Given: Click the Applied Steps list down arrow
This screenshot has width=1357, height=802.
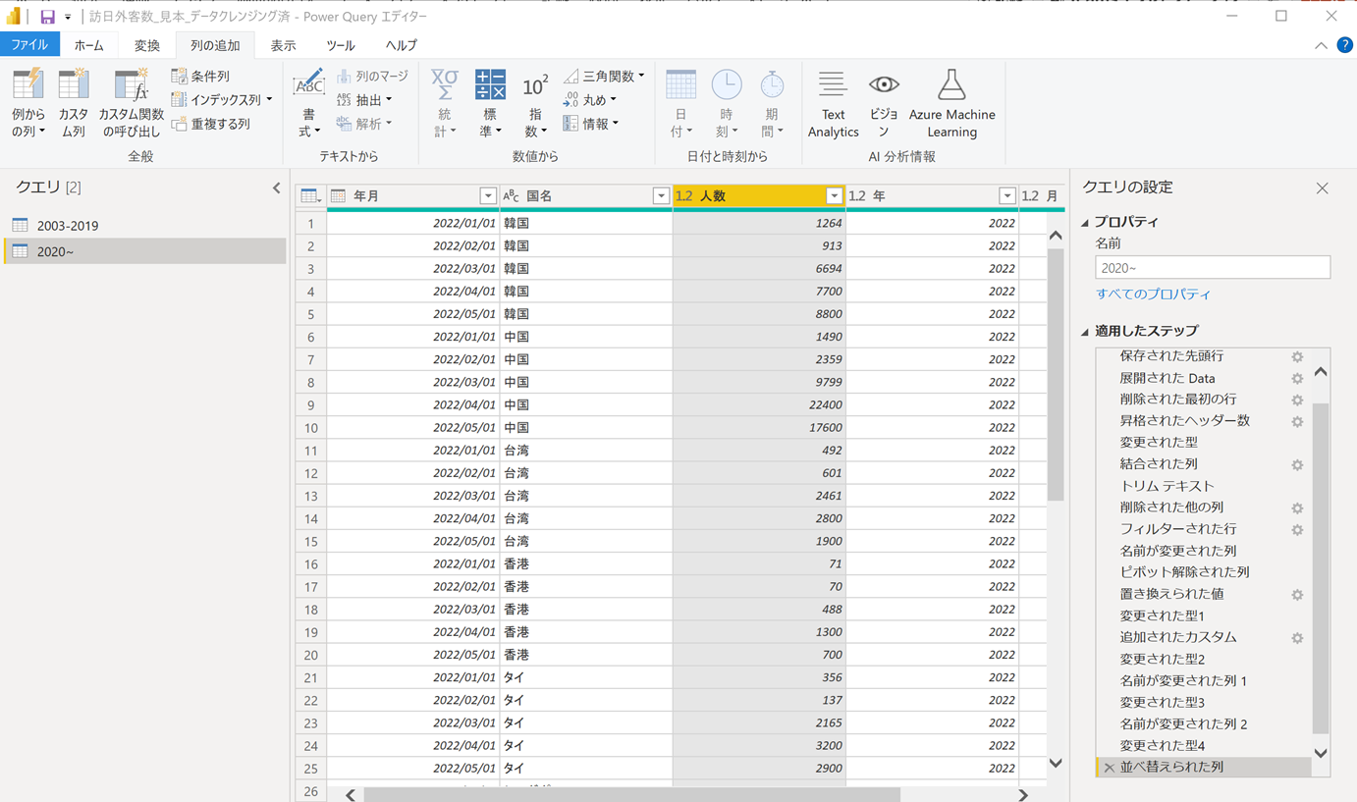Looking at the screenshot, I should (1321, 754).
